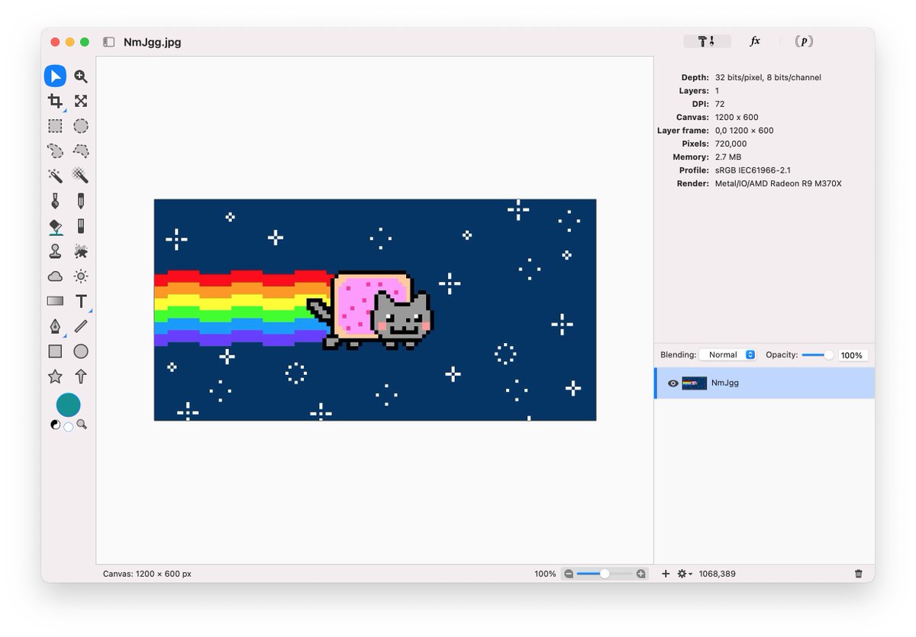
Task: Select the Star shape tool
Action: (x=55, y=376)
